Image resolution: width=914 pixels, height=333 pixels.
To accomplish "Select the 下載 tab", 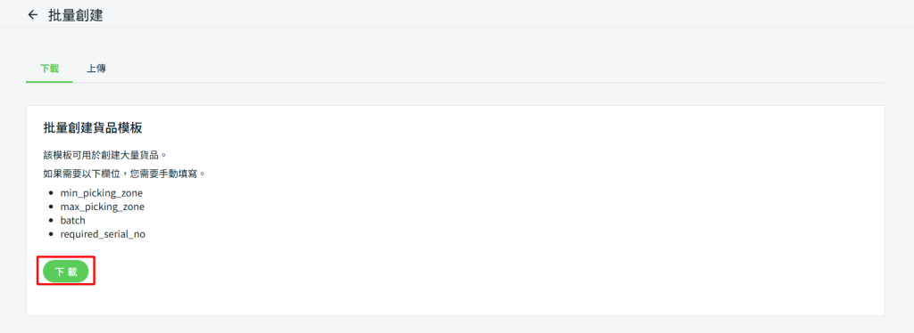I will [x=50, y=69].
